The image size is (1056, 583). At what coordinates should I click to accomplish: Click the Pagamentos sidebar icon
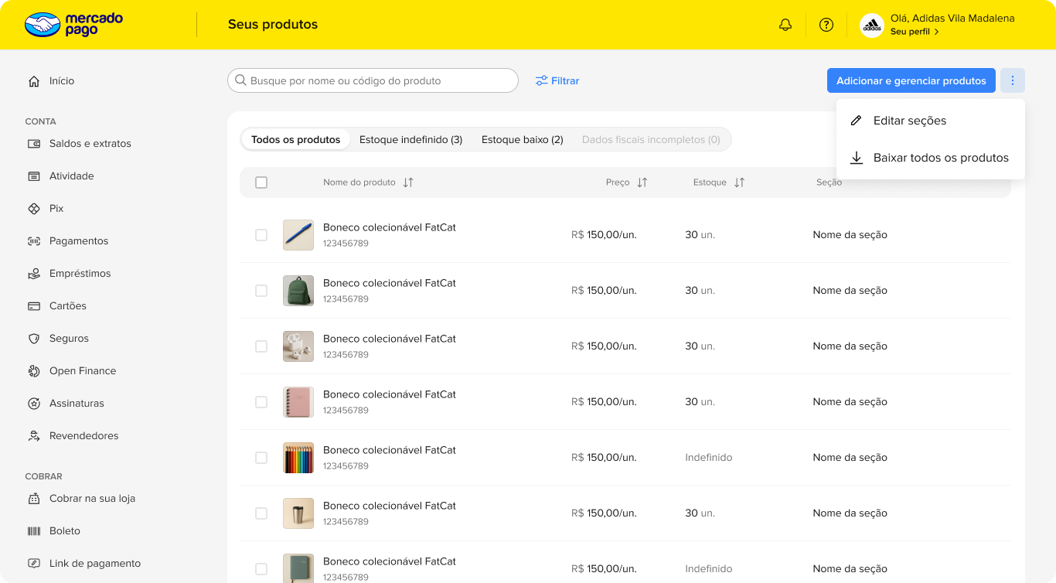34,241
